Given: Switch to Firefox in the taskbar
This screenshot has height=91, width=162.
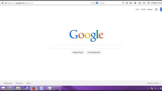Looking at the screenshot, I should pos(34,88).
